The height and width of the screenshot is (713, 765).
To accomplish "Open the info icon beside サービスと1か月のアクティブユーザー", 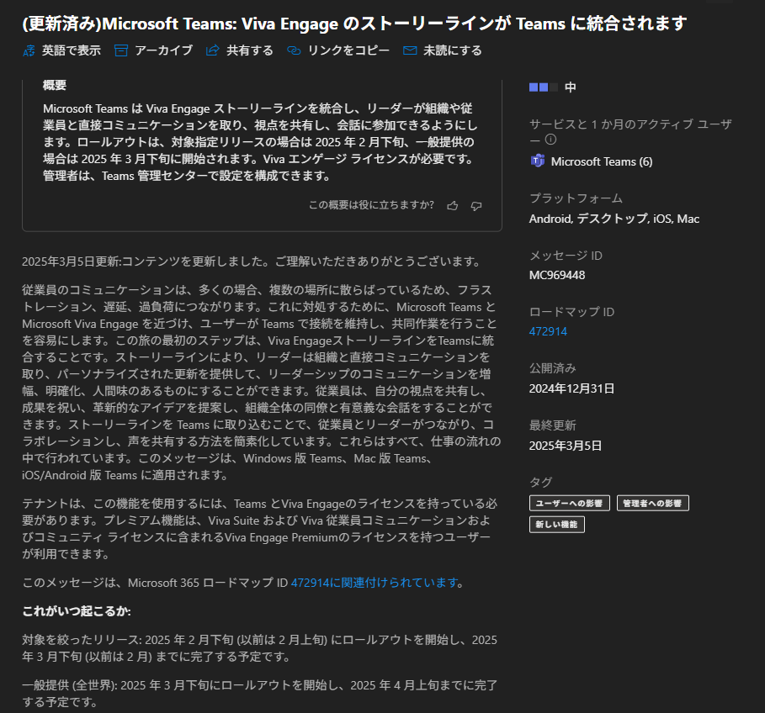I will tap(551, 140).
